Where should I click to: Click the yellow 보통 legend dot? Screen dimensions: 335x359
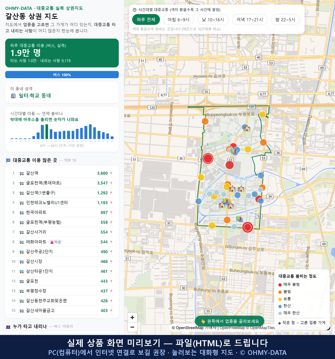pos(280,299)
